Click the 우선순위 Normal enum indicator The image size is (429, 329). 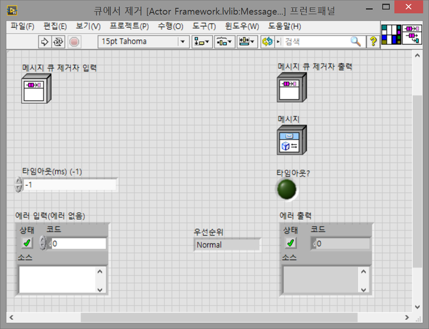pos(227,245)
